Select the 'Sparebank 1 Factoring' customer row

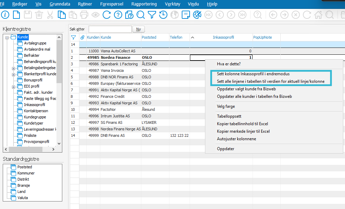click(x=119, y=64)
